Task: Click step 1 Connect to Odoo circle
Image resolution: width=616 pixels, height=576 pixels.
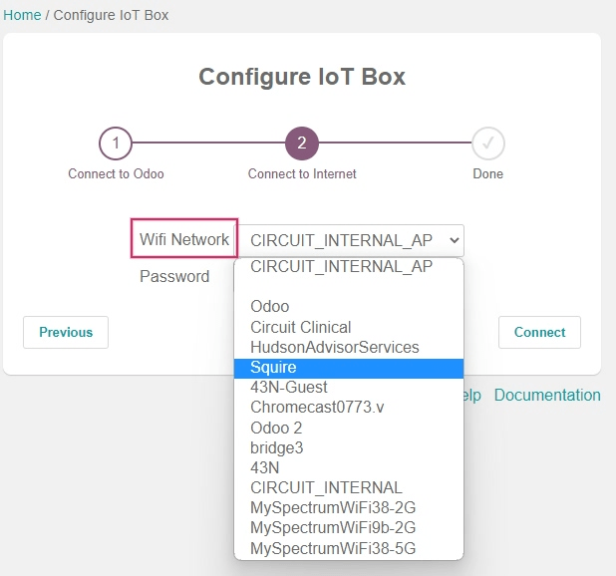Action: 116,144
